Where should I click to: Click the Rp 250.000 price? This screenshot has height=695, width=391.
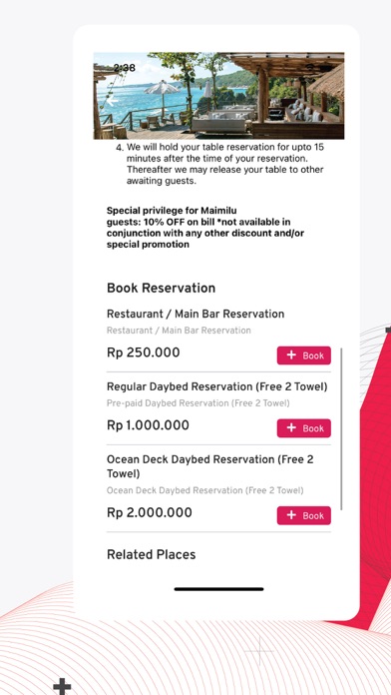(x=144, y=352)
